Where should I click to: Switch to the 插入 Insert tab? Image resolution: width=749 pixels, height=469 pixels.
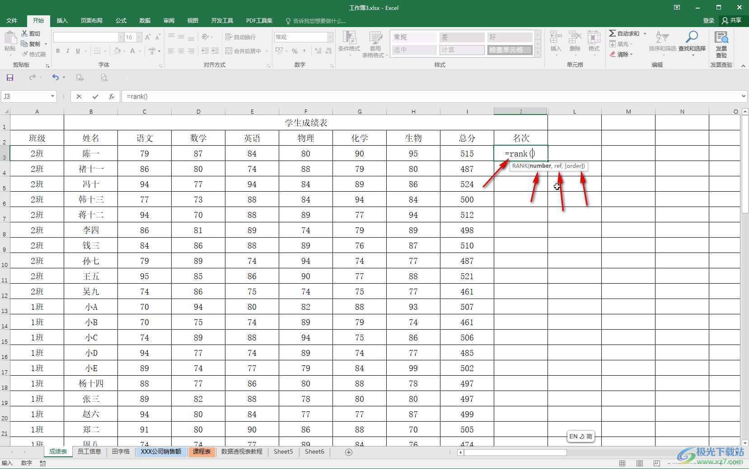(x=62, y=20)
